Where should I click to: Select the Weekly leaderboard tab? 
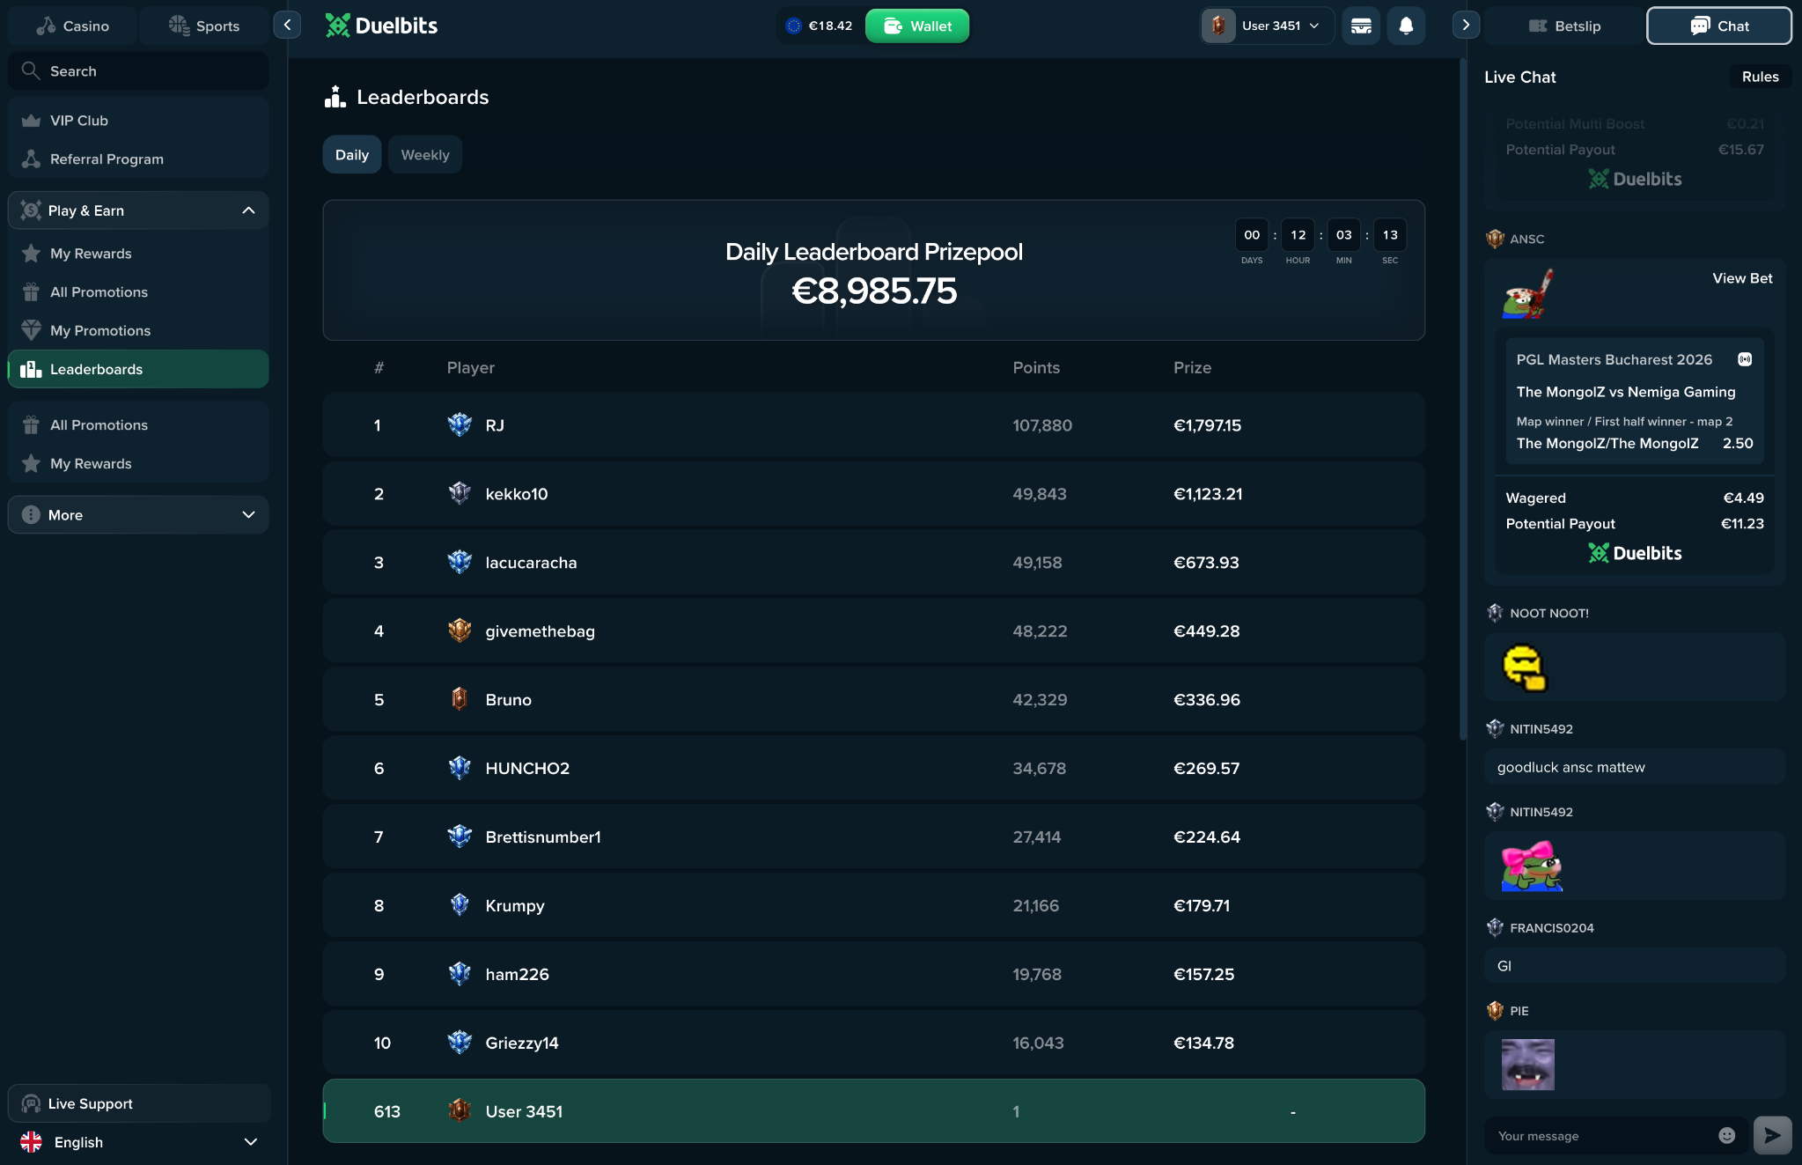pos(425,155)
